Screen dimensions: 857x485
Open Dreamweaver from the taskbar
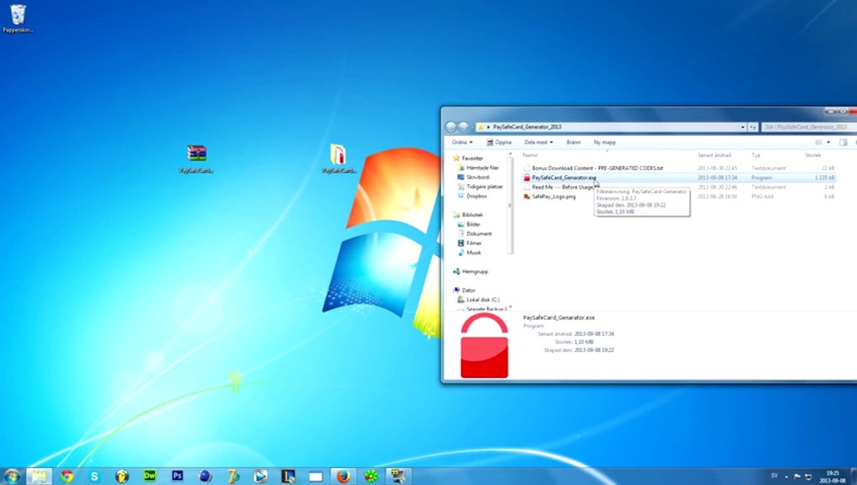coord(150,476)
